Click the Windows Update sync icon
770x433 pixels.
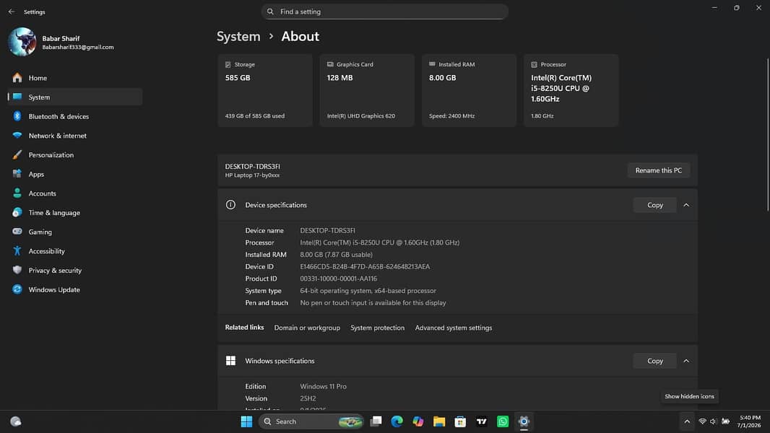pos(17,289)
